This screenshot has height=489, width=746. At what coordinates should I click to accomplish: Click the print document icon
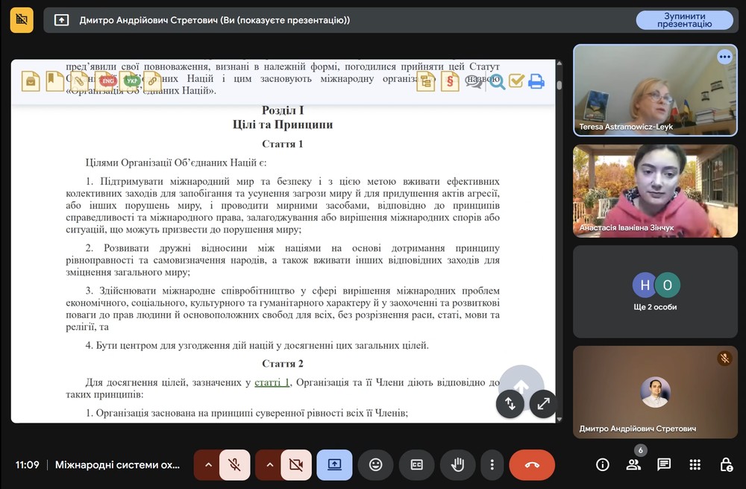[x=536, y=81]
